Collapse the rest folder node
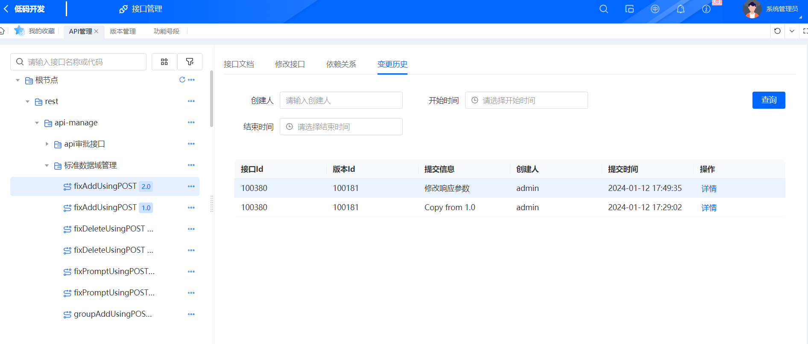 tap(27, 101)
